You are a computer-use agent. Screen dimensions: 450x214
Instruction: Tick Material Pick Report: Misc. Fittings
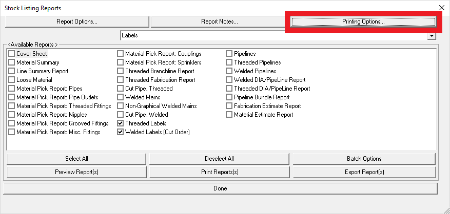pos(11,132)
